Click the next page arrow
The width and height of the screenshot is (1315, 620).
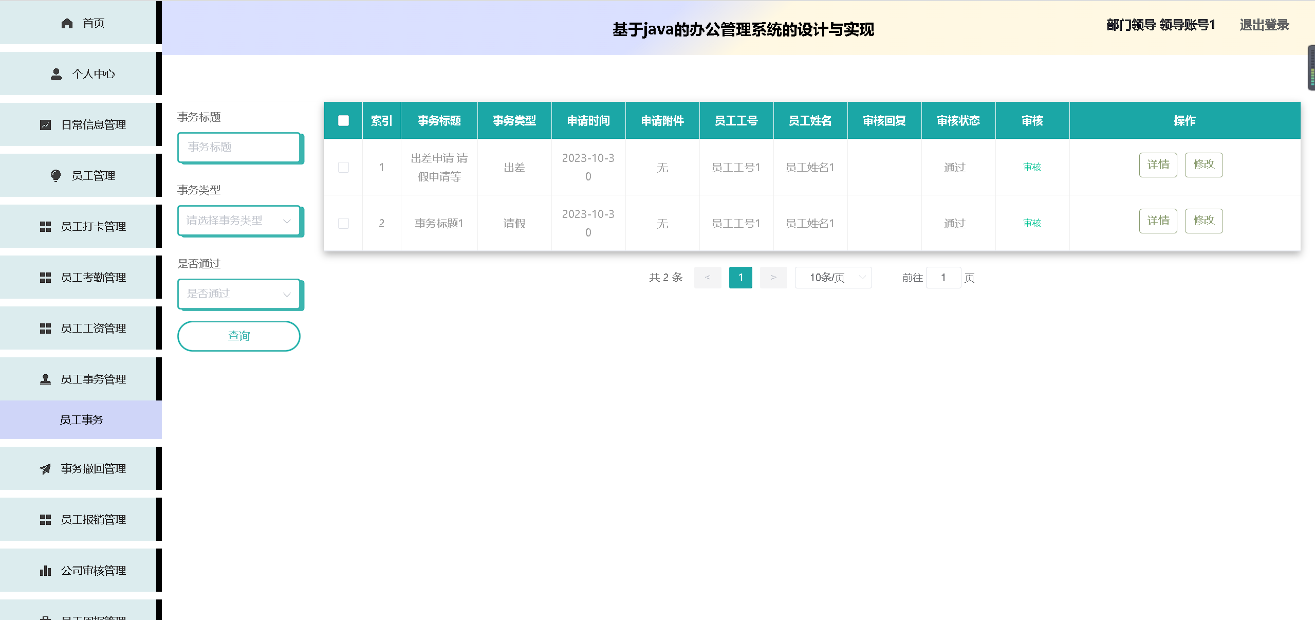pos(773,278)
